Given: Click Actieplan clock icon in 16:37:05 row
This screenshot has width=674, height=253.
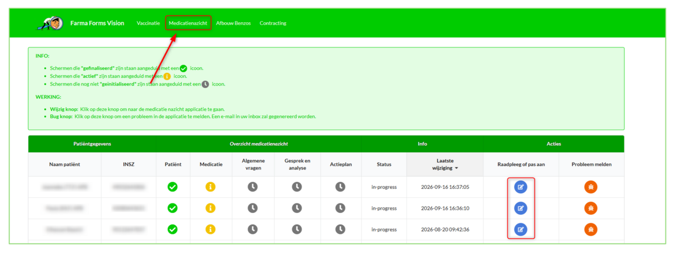Looking at the screenshot, I should click(341, 187).
